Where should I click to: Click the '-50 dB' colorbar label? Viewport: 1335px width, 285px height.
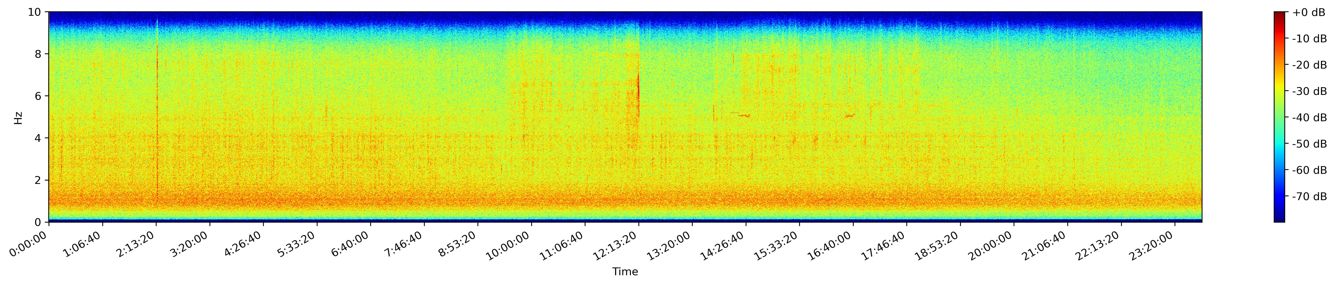click(1310, 144)
